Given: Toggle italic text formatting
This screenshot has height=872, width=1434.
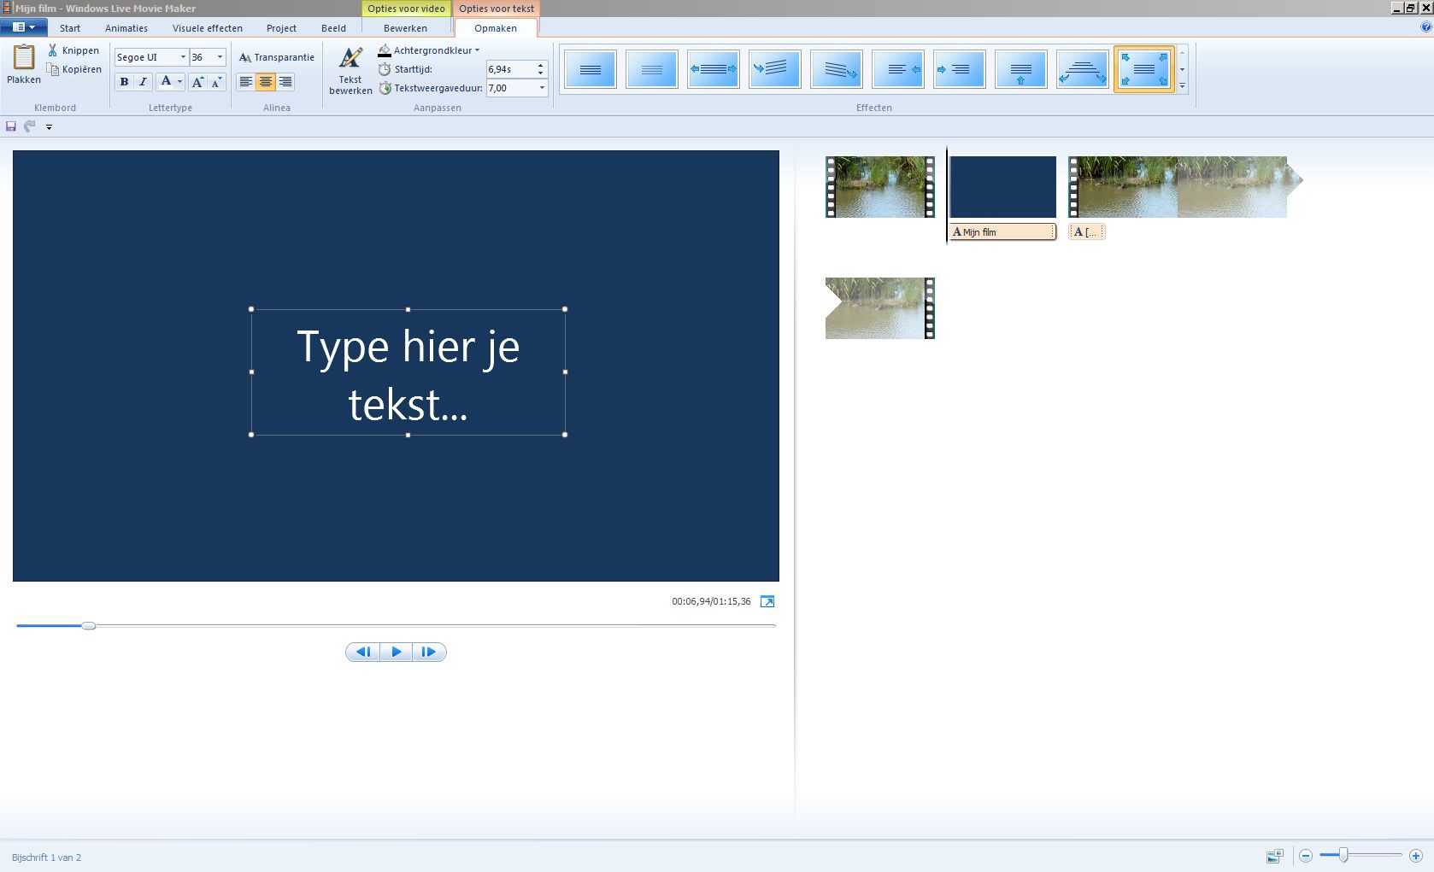Looking at the screenshot, I should click(x=143, y=82).
